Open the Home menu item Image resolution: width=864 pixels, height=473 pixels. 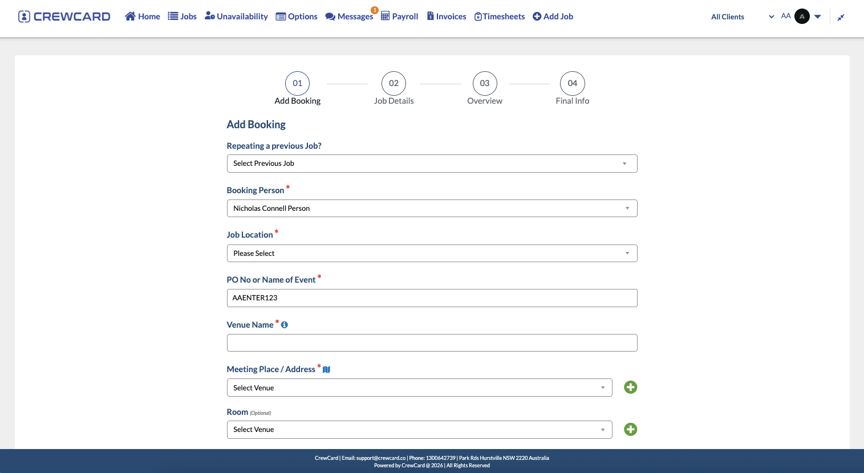[143, 17]
